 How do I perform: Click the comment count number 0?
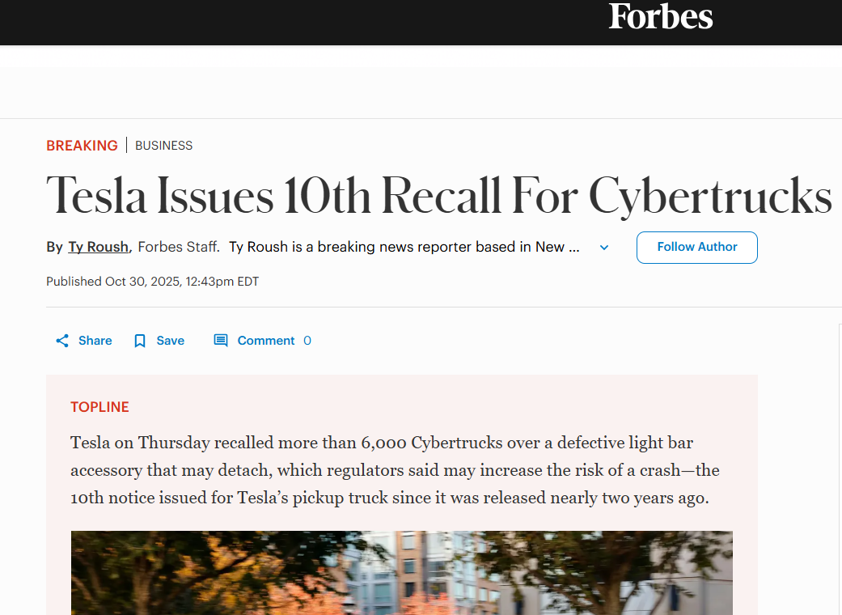tap(307, 341)
